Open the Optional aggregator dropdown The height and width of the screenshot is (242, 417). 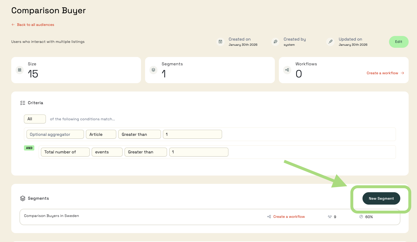click(55, 134)
